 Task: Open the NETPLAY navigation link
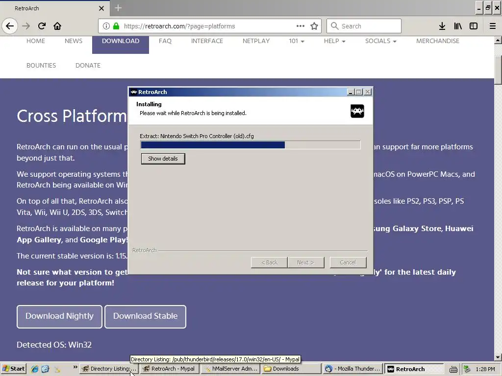click(x=256, y=41)
